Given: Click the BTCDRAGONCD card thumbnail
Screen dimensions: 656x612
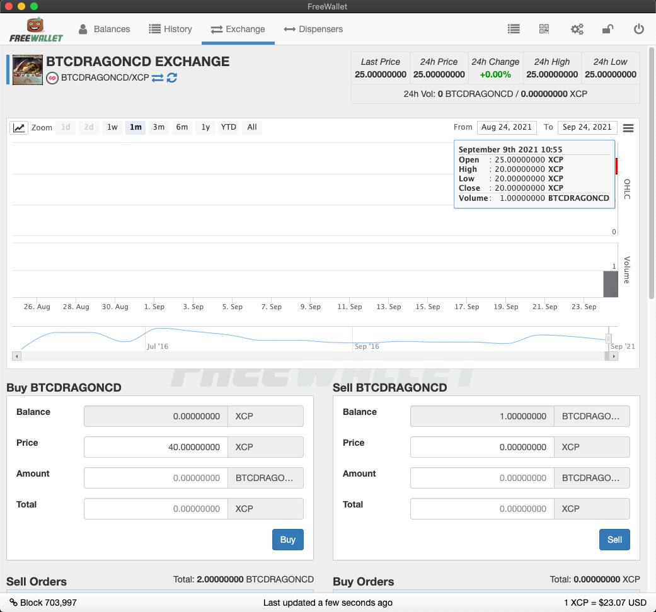Looking at the screenshot, I should click(28, 70).
